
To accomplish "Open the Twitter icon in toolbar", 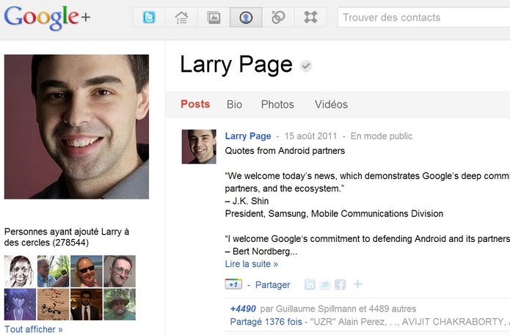I will (149, 17).
